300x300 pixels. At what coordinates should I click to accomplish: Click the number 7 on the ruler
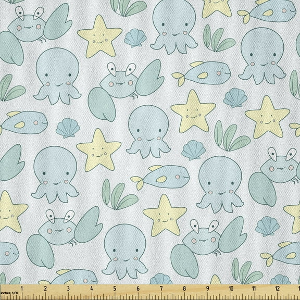tap(161, 289)
